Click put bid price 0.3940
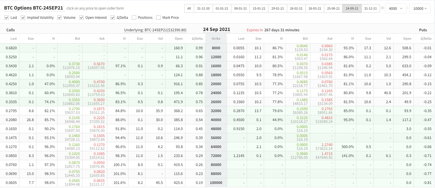 point(303,154)
